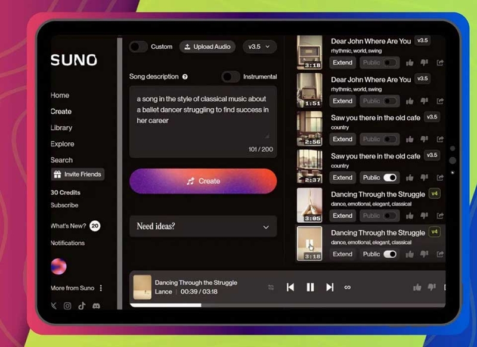Click the artist name Lance in player

(x=163, y=292)
